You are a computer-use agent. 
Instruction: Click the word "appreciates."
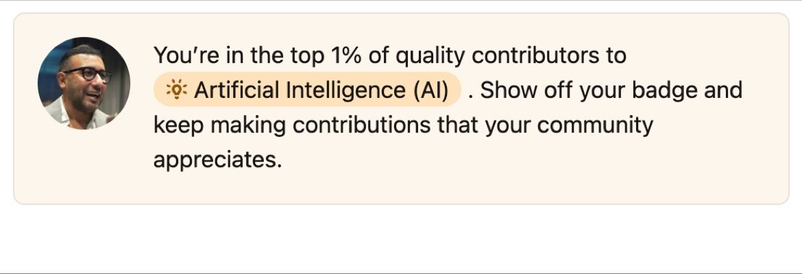pos(217,160)
